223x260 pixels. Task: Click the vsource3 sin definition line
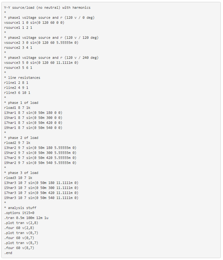point(41,63)
